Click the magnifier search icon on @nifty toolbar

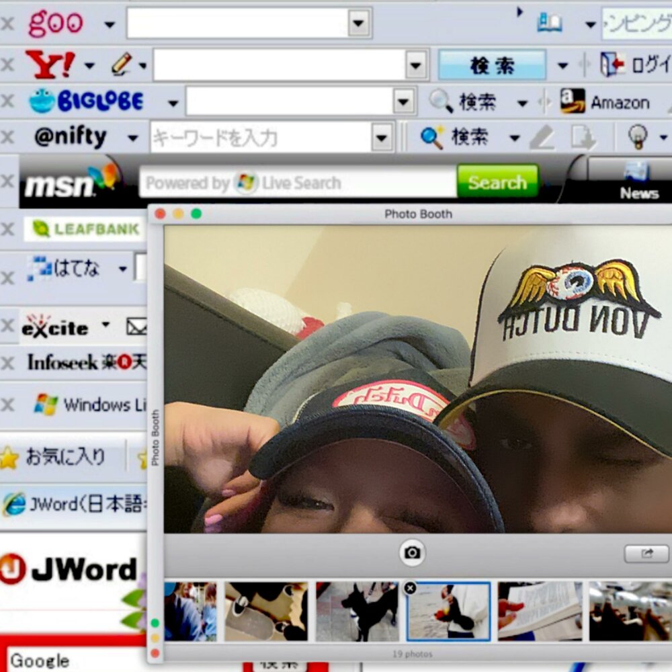[x=431, y=137]
